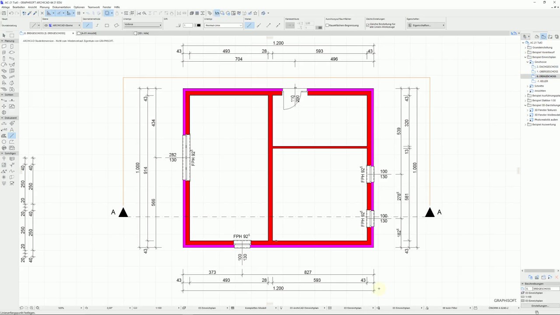
Task: Click the pen number input field
Action: click(x=188, y=25)
